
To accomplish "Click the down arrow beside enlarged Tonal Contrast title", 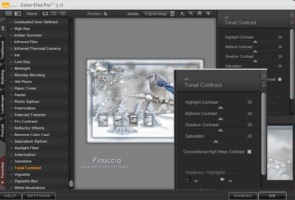I will click(x=264, y=85).
